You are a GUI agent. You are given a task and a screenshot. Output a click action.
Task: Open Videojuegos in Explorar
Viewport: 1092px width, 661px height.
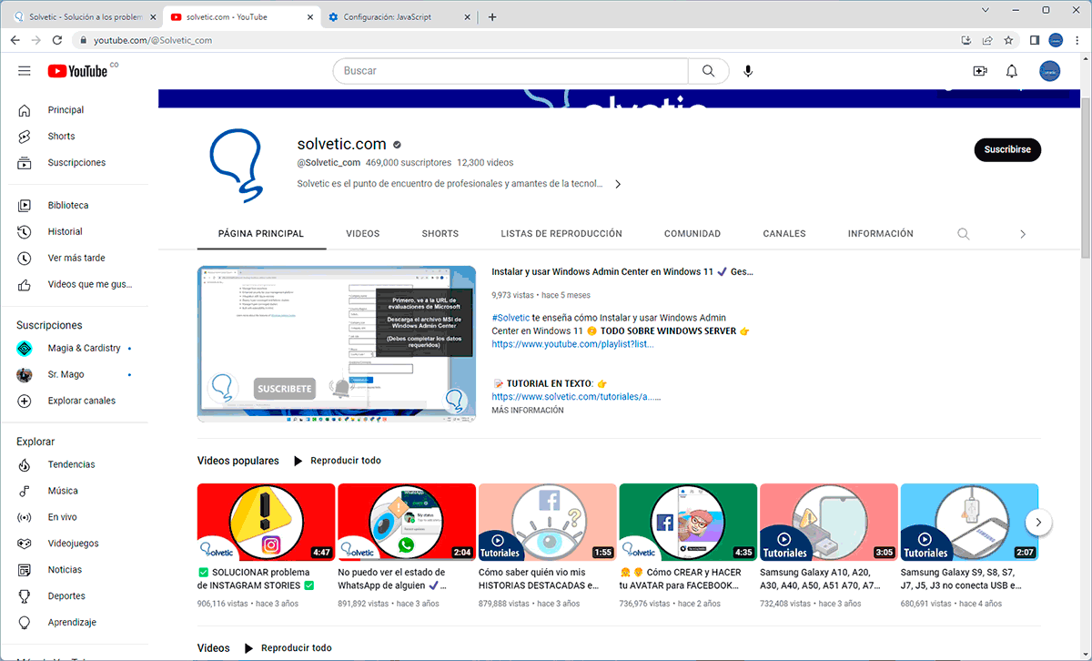pyautogui.click(x=75, y=544)
